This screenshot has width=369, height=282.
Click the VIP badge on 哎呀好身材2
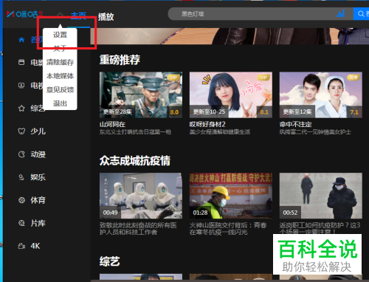point(263,78)
